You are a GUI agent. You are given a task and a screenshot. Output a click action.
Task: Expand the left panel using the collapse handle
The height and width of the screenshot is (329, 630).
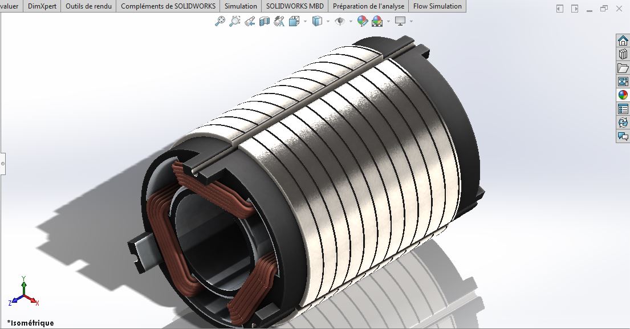point(2,164)
